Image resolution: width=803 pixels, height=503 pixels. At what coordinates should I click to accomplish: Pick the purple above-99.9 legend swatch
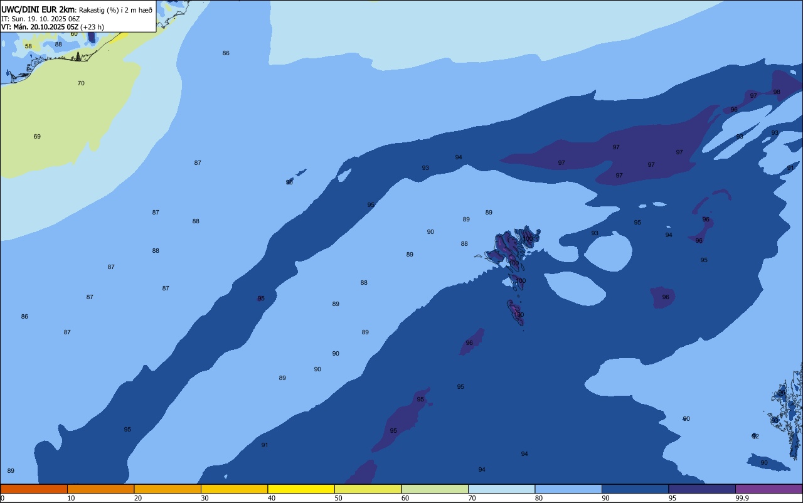click(x=768, y=489)
